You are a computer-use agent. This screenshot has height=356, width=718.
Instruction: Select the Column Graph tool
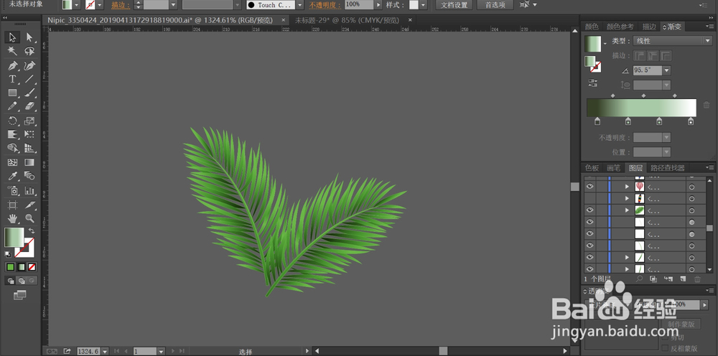coord(29,190)
